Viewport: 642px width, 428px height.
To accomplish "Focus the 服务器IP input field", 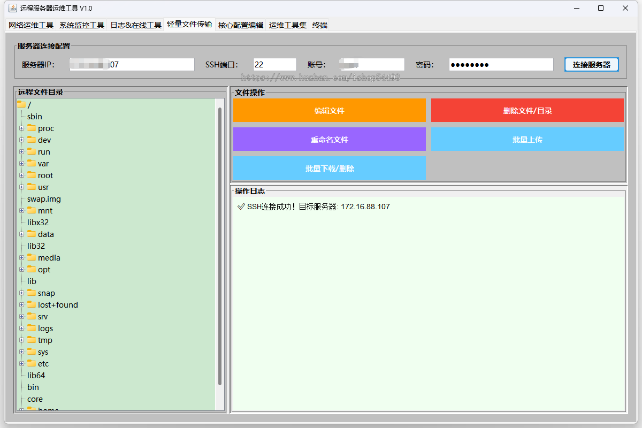I will pos(132,64).
